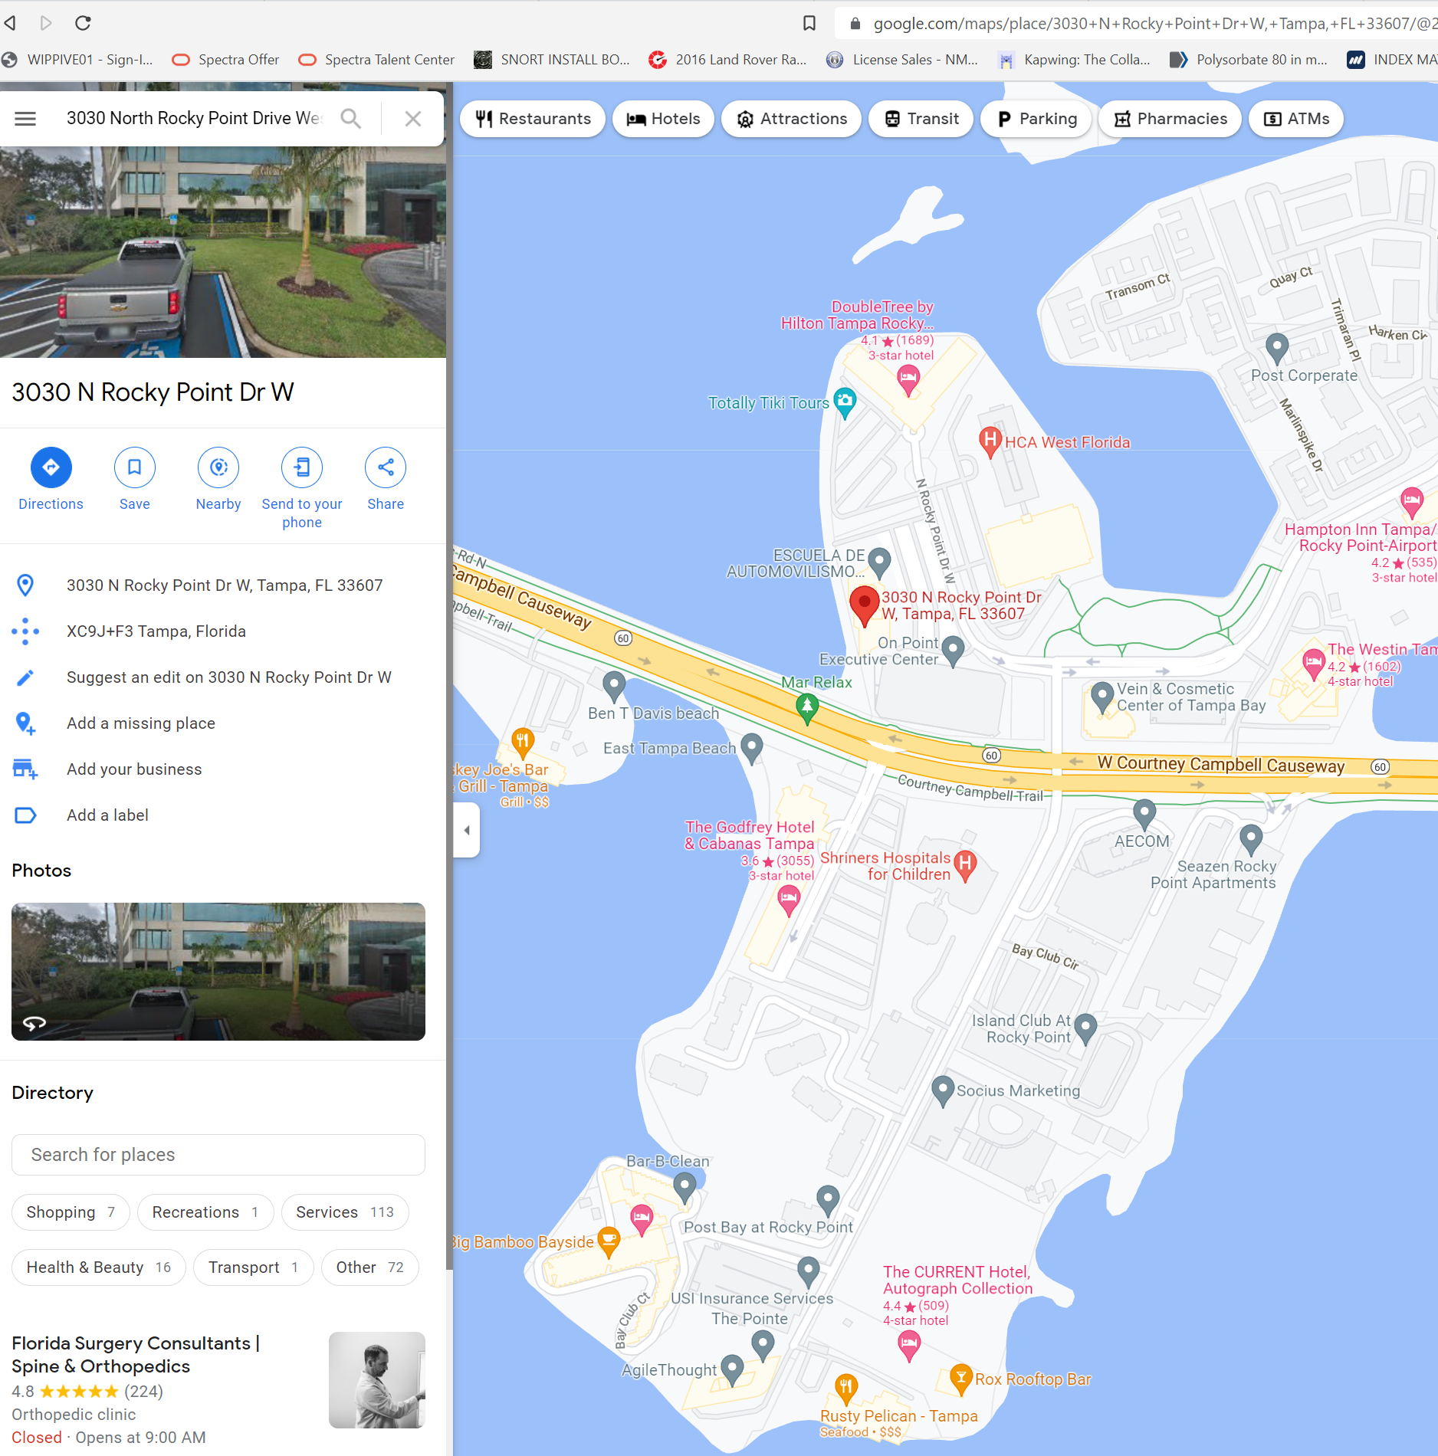The height and width of the screenshot is (1456, 1438).
Task: Click the blue Directions icon
Action: tap(51, 467)
